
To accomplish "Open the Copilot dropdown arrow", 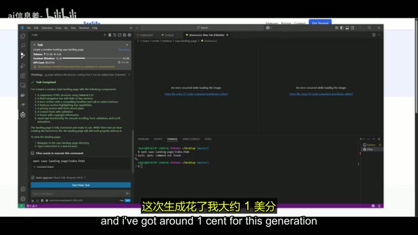I will tap(271, 27).
